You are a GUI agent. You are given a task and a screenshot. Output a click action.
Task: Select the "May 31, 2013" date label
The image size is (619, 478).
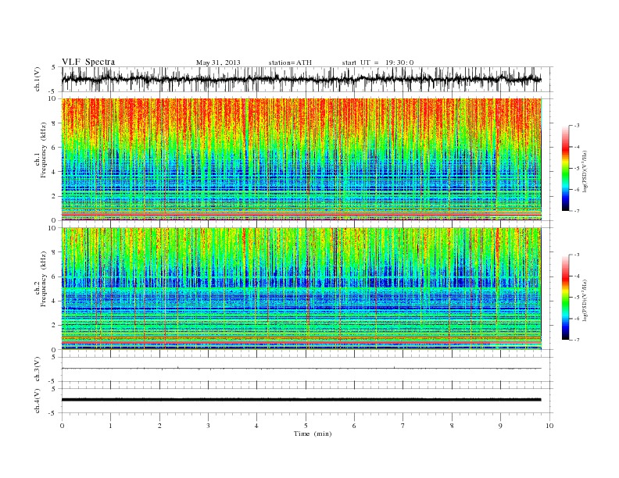(x=218, y=62)
